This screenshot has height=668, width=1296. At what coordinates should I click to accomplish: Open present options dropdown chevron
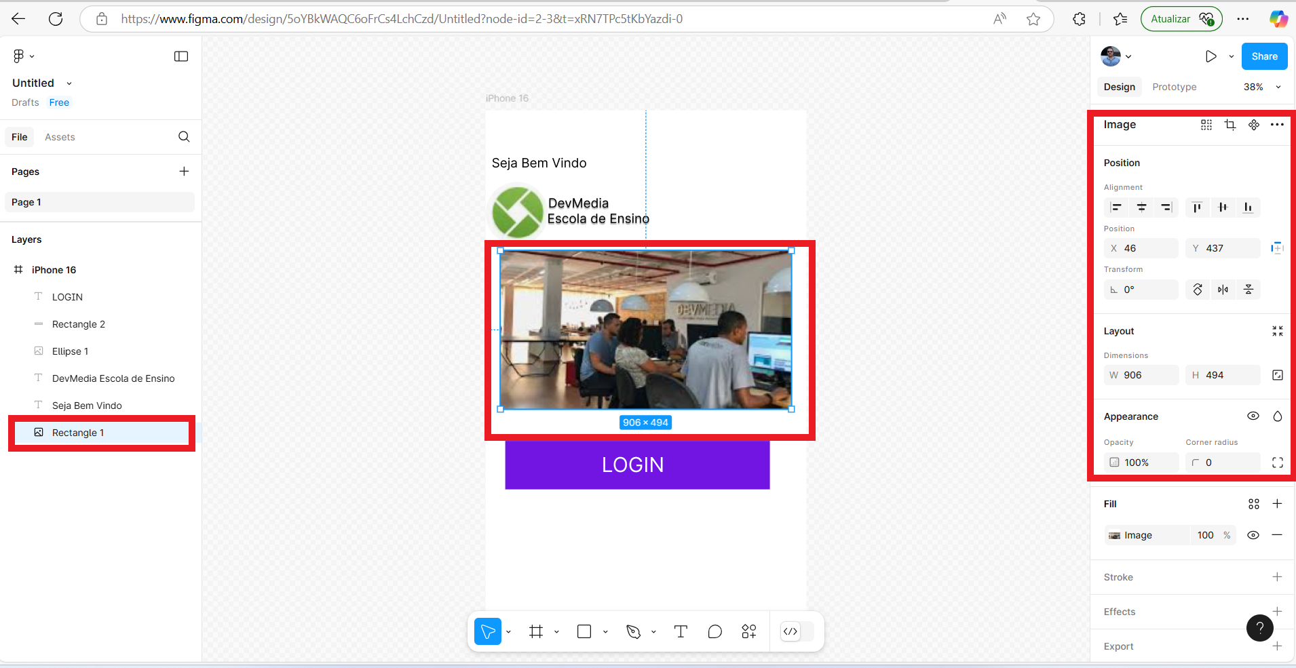[1232, 56]
